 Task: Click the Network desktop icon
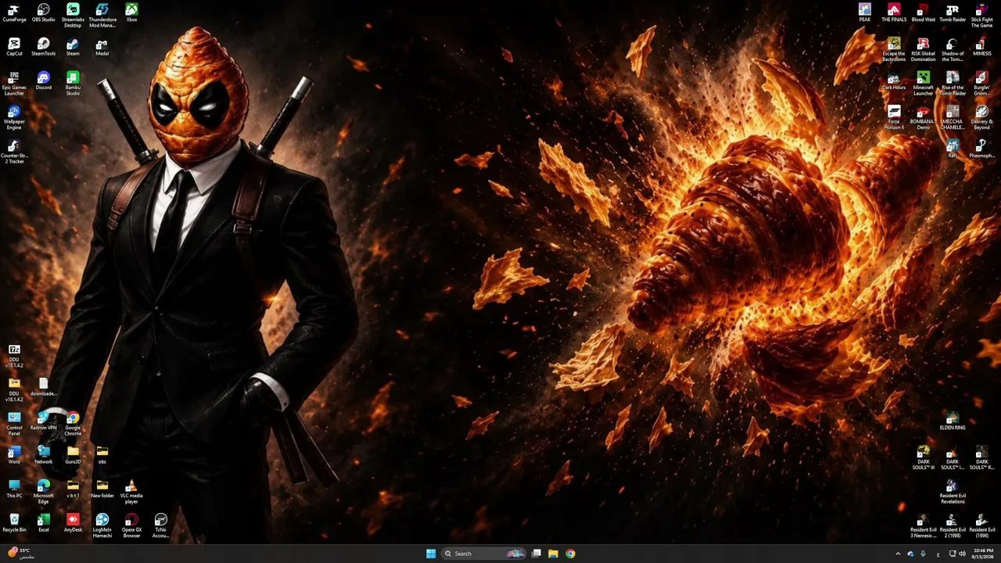[x=44, y=455]
